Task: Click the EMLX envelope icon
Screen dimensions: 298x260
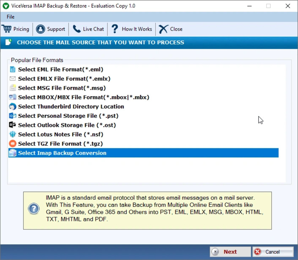Action: click(12, 78)
